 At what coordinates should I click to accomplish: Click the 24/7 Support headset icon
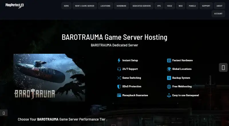[119, 69]
